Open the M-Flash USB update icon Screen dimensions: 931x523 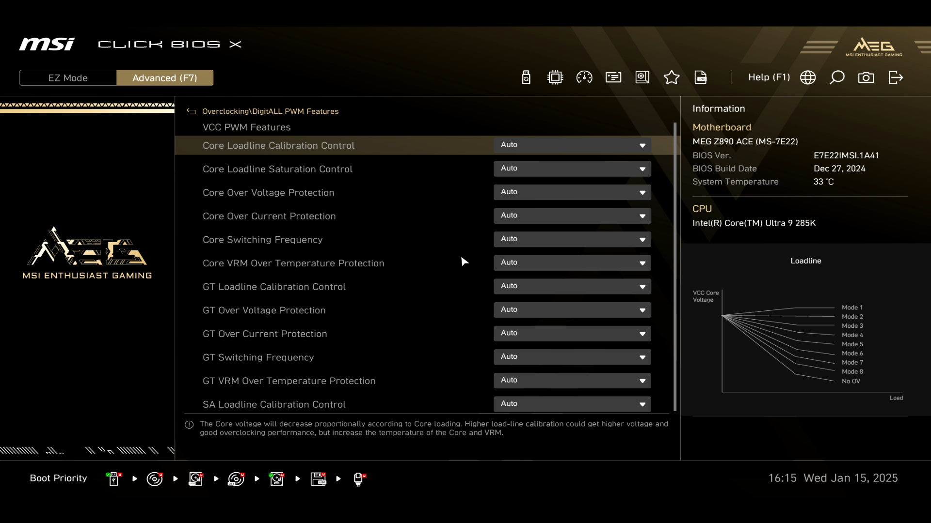(x=526, y=77)
